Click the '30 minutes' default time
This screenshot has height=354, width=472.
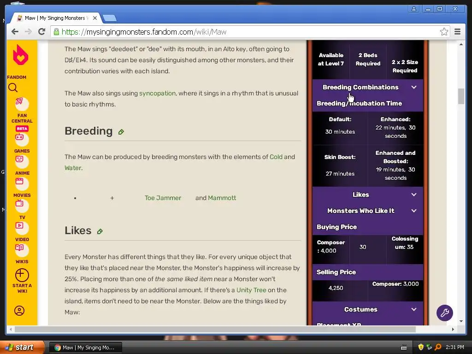pyautogui.click(x=340, y=132)
